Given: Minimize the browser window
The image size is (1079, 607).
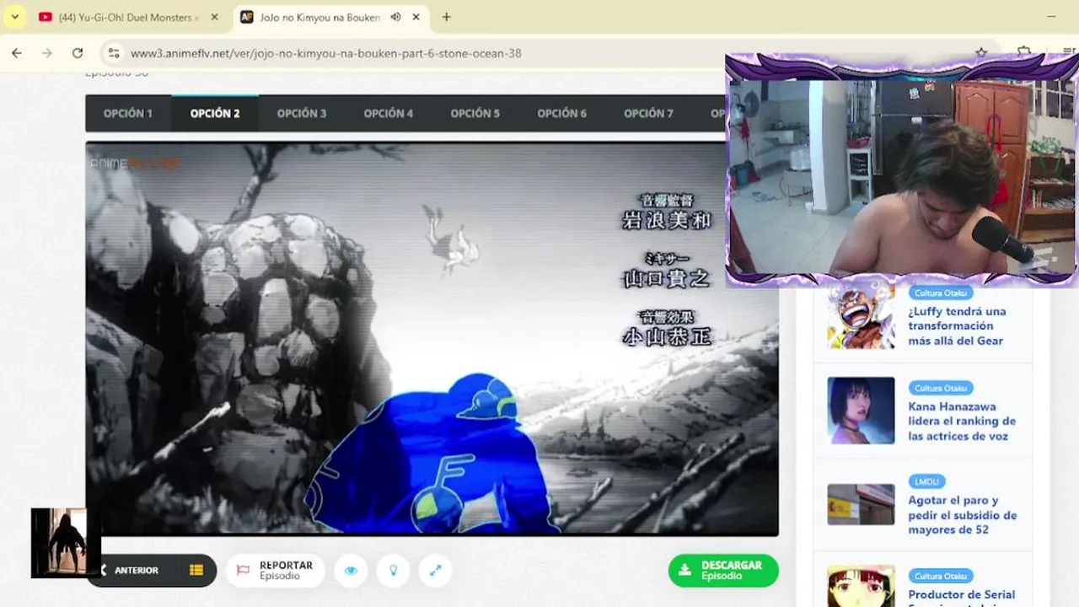Looking at the screenshot, I should click(1051, 17).
